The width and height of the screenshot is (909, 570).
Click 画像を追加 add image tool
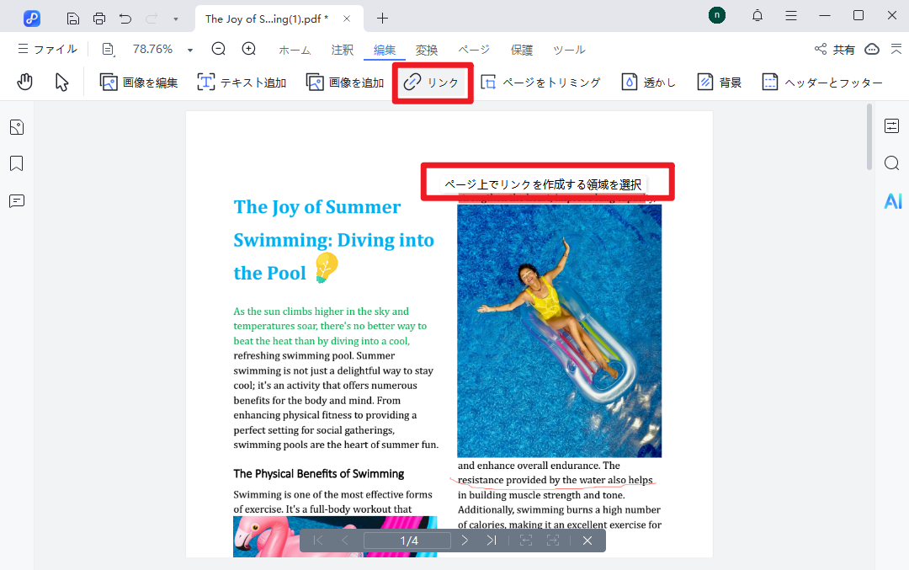[x=345, y=83]
